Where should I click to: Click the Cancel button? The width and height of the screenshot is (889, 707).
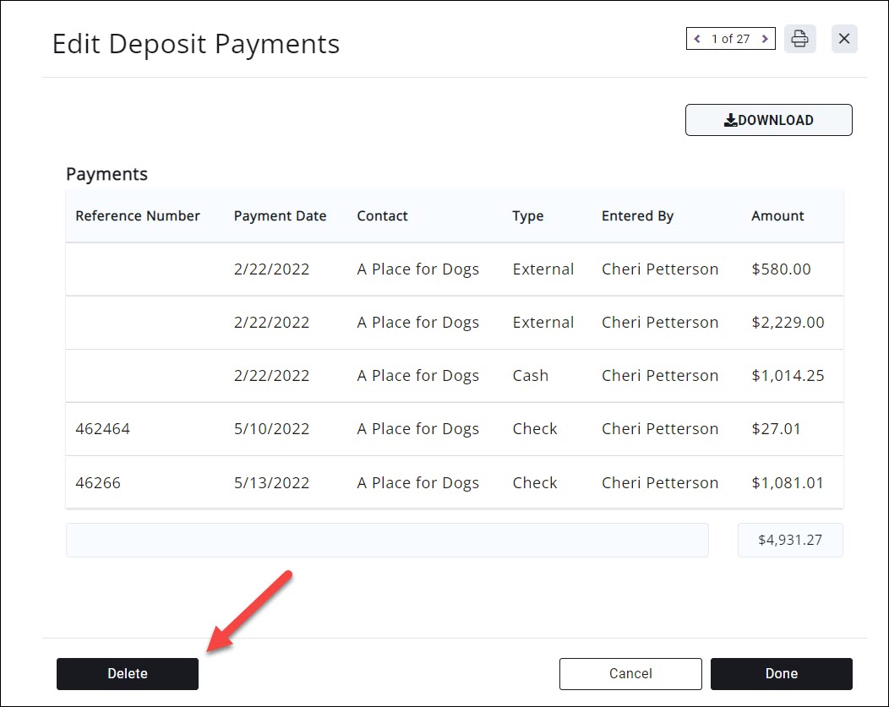[x=630, y=673]
